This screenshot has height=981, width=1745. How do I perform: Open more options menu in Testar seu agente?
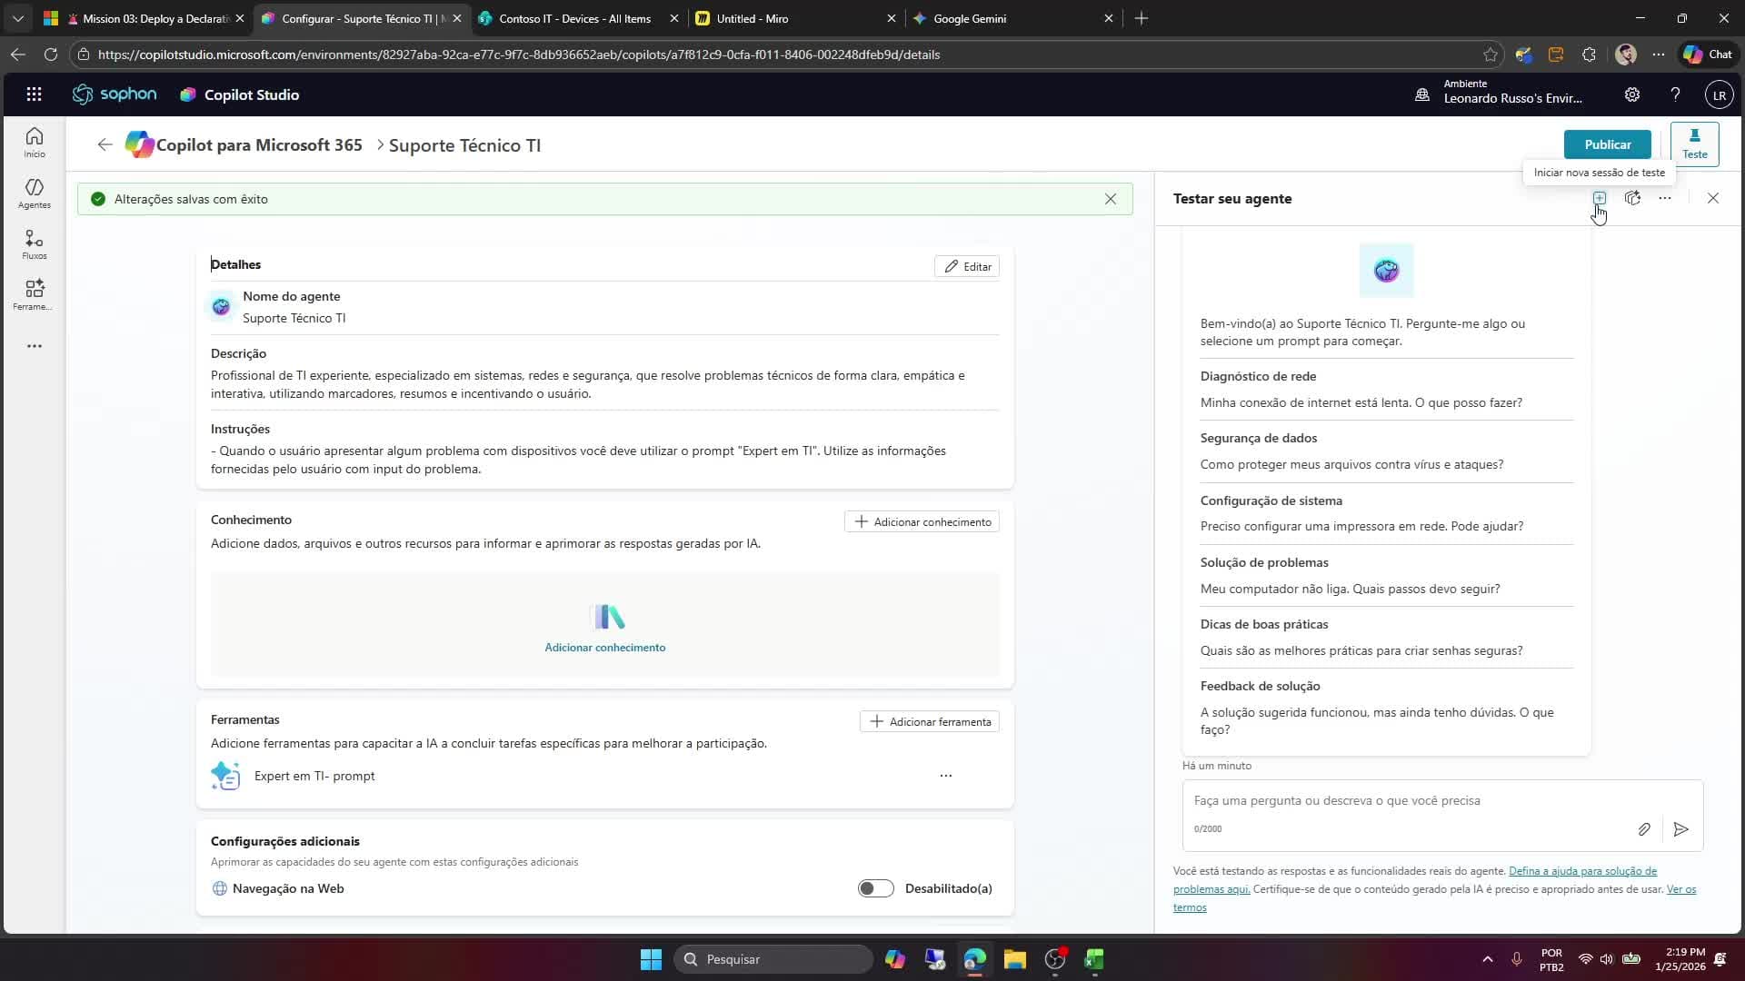click(x=1665, y=198)
